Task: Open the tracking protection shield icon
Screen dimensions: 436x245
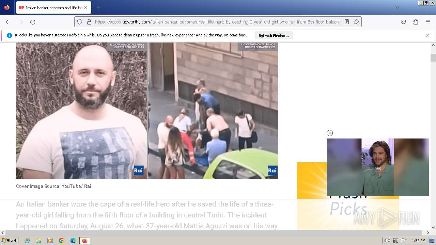Action: (80, 22)
